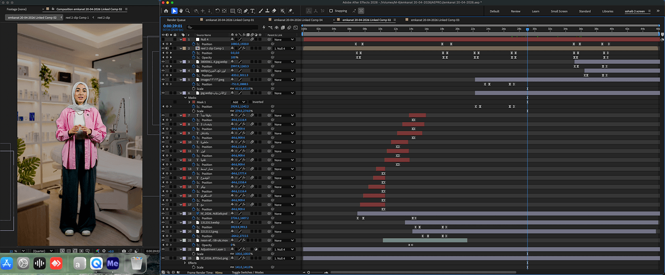Open Adobe Media Encoder from dock
665x275 pixels.
click(x=113, y=263)
